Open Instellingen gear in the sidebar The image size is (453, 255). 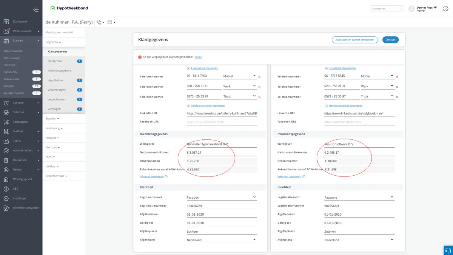(x=6, y=198)
